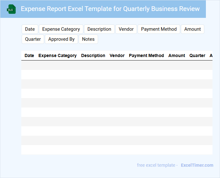Select the Amount tag button
The height and width of the screenshot is (178, 220).
(x=192, y=29)
